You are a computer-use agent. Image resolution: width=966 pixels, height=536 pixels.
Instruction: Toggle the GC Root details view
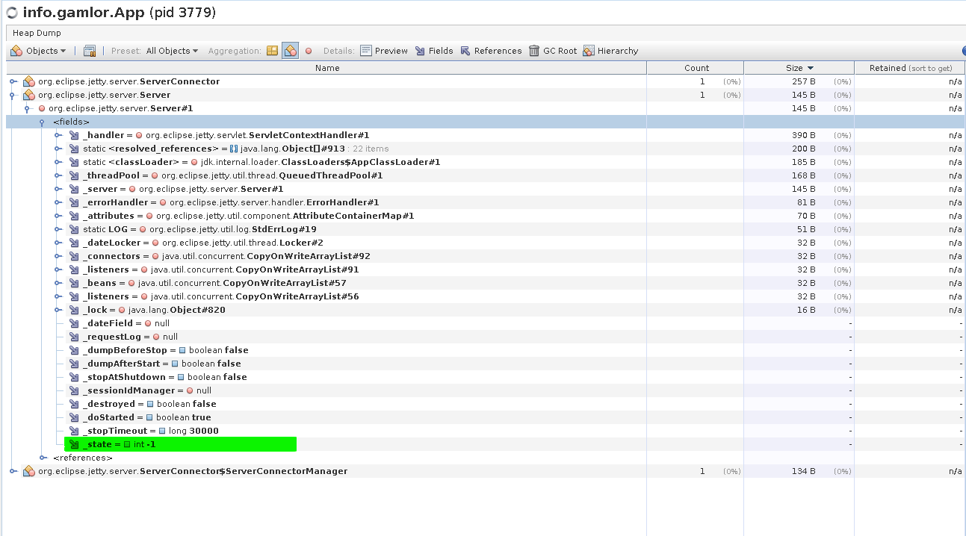pyautogui.click(x=553, y=51)
